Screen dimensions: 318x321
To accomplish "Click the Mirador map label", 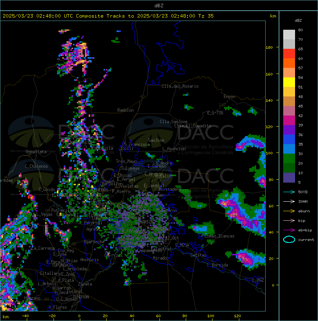I will [x=161, y=258].
